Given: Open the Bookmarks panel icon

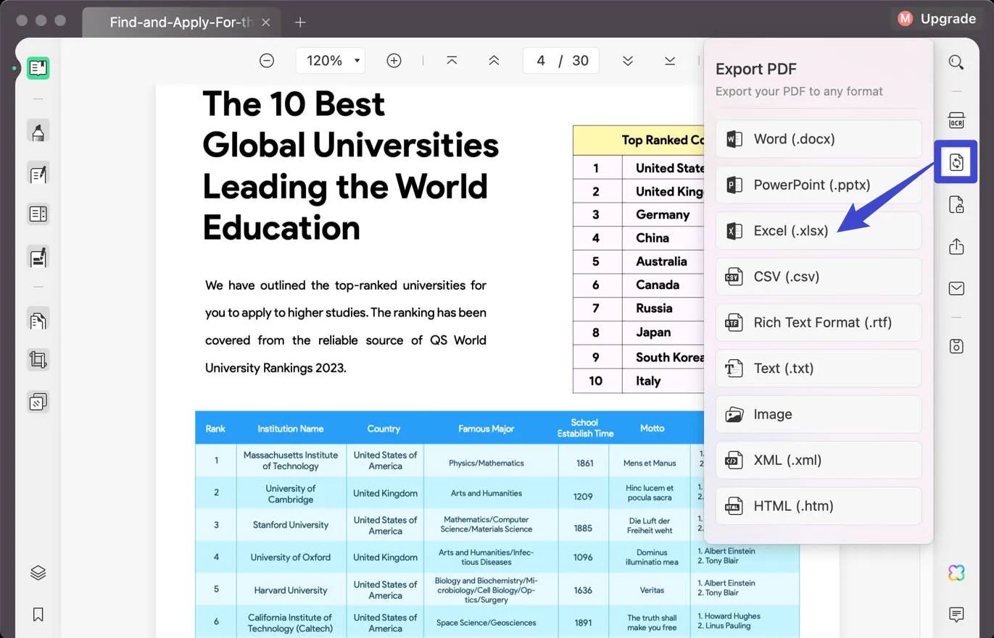Looking at the screenshot, I should (x=38, y=615).
